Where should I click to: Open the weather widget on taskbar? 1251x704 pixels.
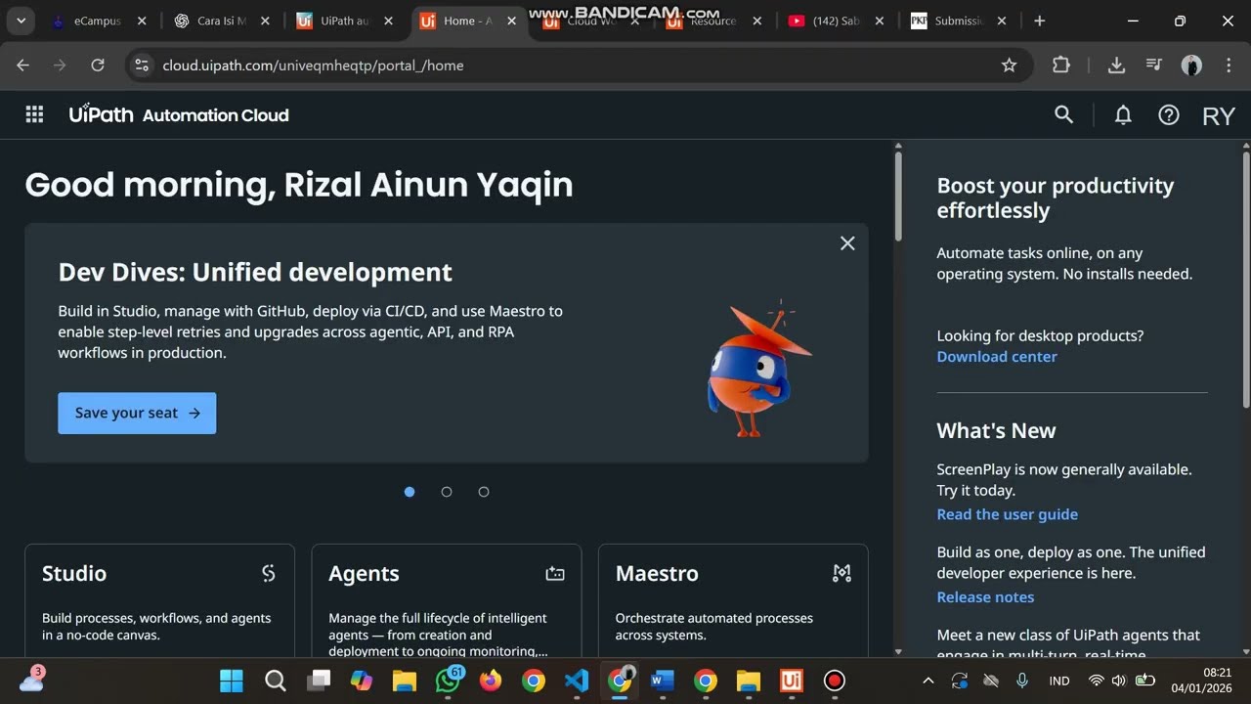click(31, 681)
